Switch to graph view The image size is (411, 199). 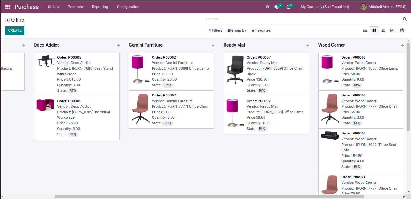tap(392, 30)
